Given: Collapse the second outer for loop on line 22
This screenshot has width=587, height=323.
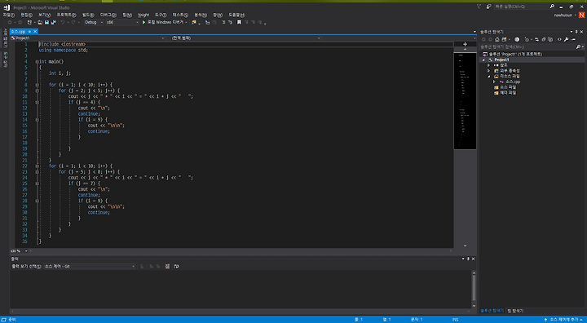Looking at the screenshot, I should (x=37, y=166).
